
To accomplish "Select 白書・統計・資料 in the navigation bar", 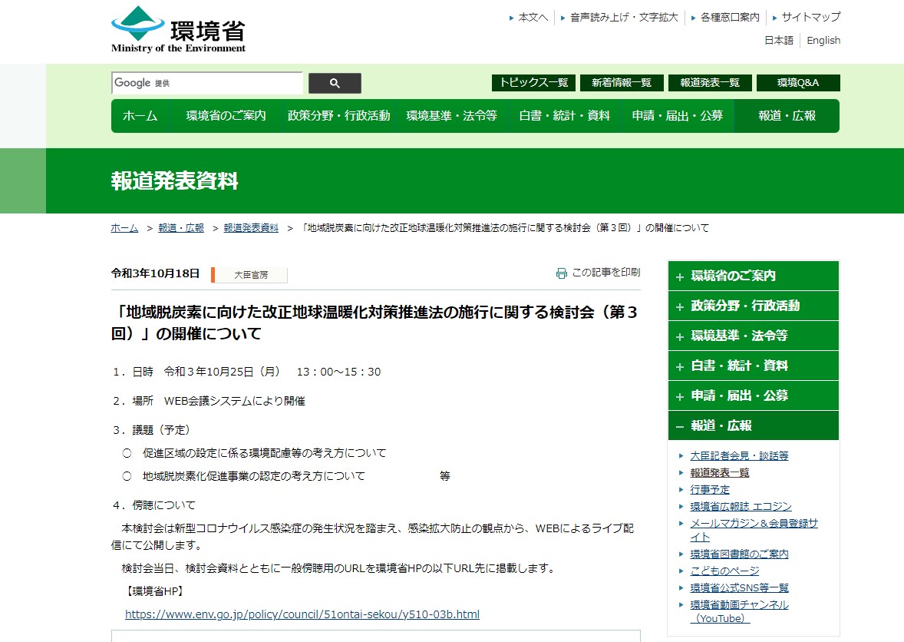I will (x=564, y=116).
